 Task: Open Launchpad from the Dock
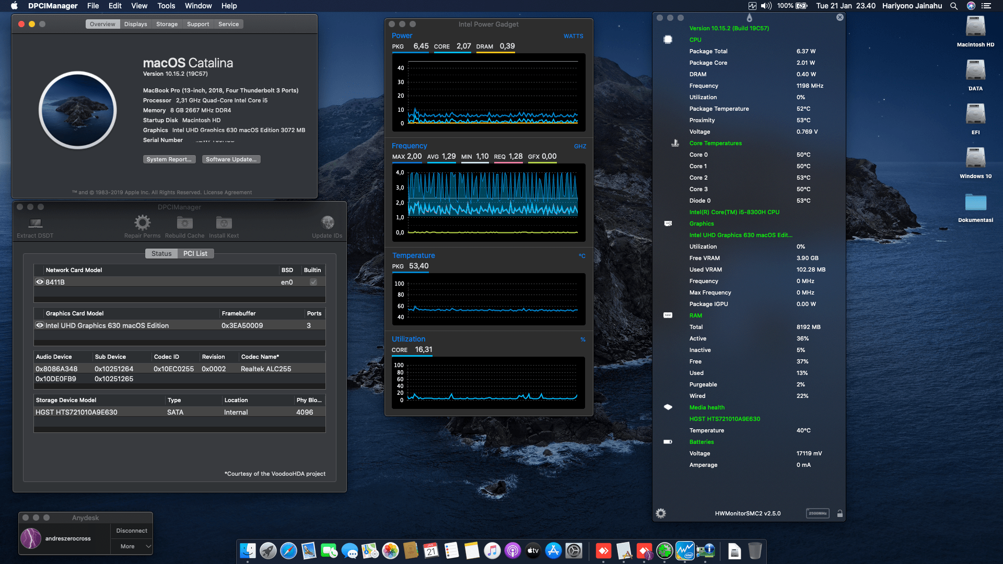(268, 550)
